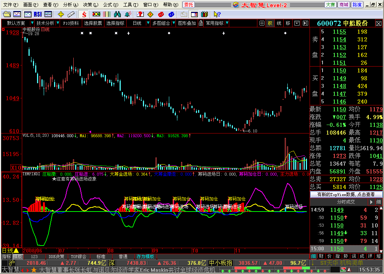The width and height of the screenshot is (384, 274).
Task: Click the scrolling news headline about Eric Maskin
Action: 127,270
